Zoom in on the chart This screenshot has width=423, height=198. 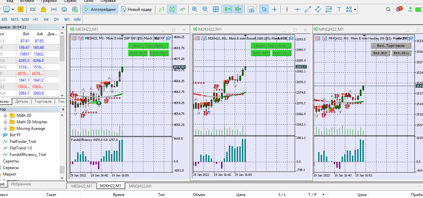click(195, 9)
